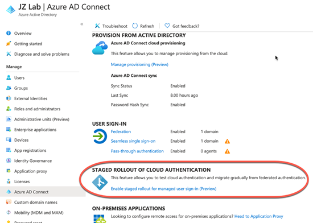Screen dimensions: 313x223
Task: Click the User Sign-In arrow icon
Action: point(100,136)
